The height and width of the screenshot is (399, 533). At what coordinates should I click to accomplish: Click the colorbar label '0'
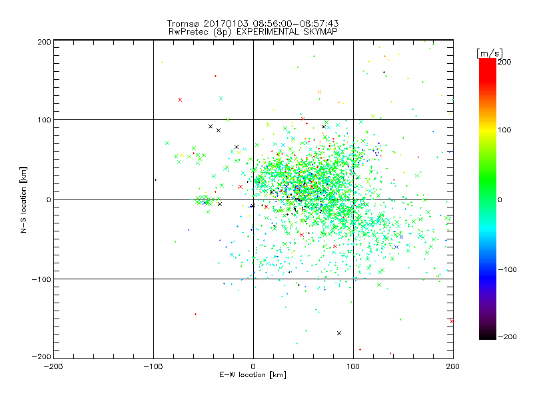coord(500,199)
